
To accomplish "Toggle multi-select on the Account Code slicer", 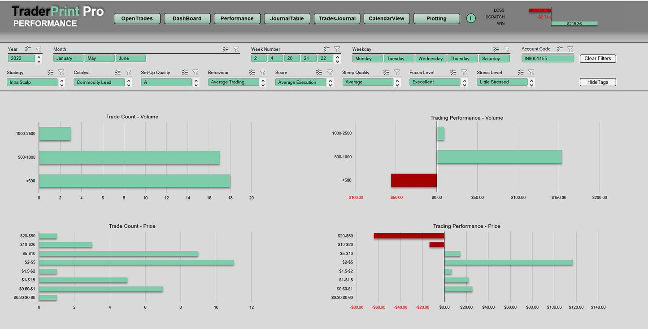I will coord(560,49).
